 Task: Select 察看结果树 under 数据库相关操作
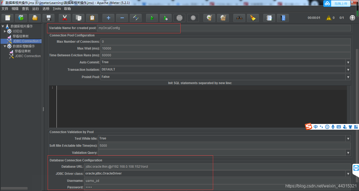point(20,36)
